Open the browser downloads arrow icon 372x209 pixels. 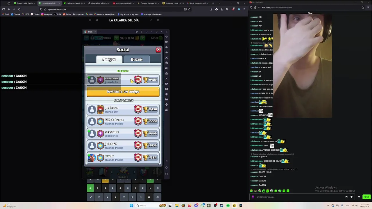point(211,9)
